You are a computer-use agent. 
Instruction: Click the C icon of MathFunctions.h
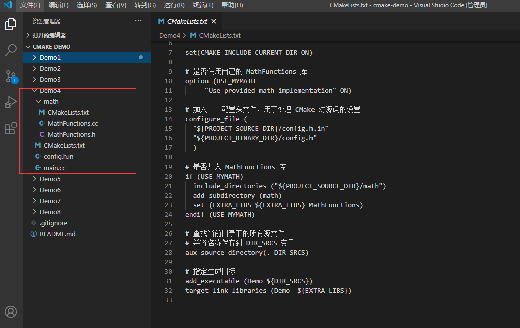pyautogui.click(x=42, y=134)
